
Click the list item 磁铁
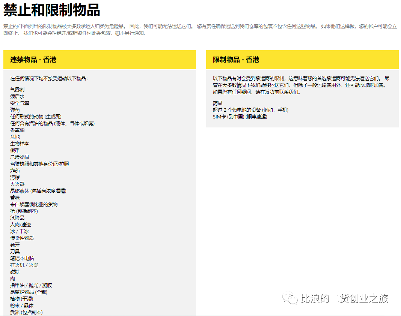[15, 272]
